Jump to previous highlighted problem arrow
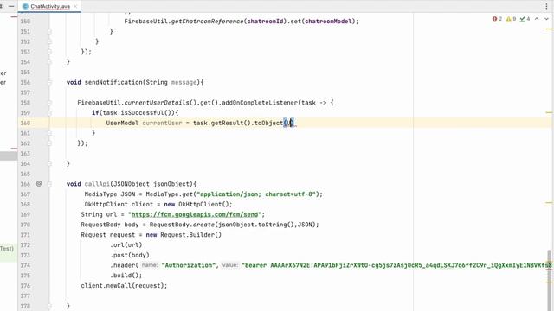This screenshot has width=554, height=311. point(537,19)
